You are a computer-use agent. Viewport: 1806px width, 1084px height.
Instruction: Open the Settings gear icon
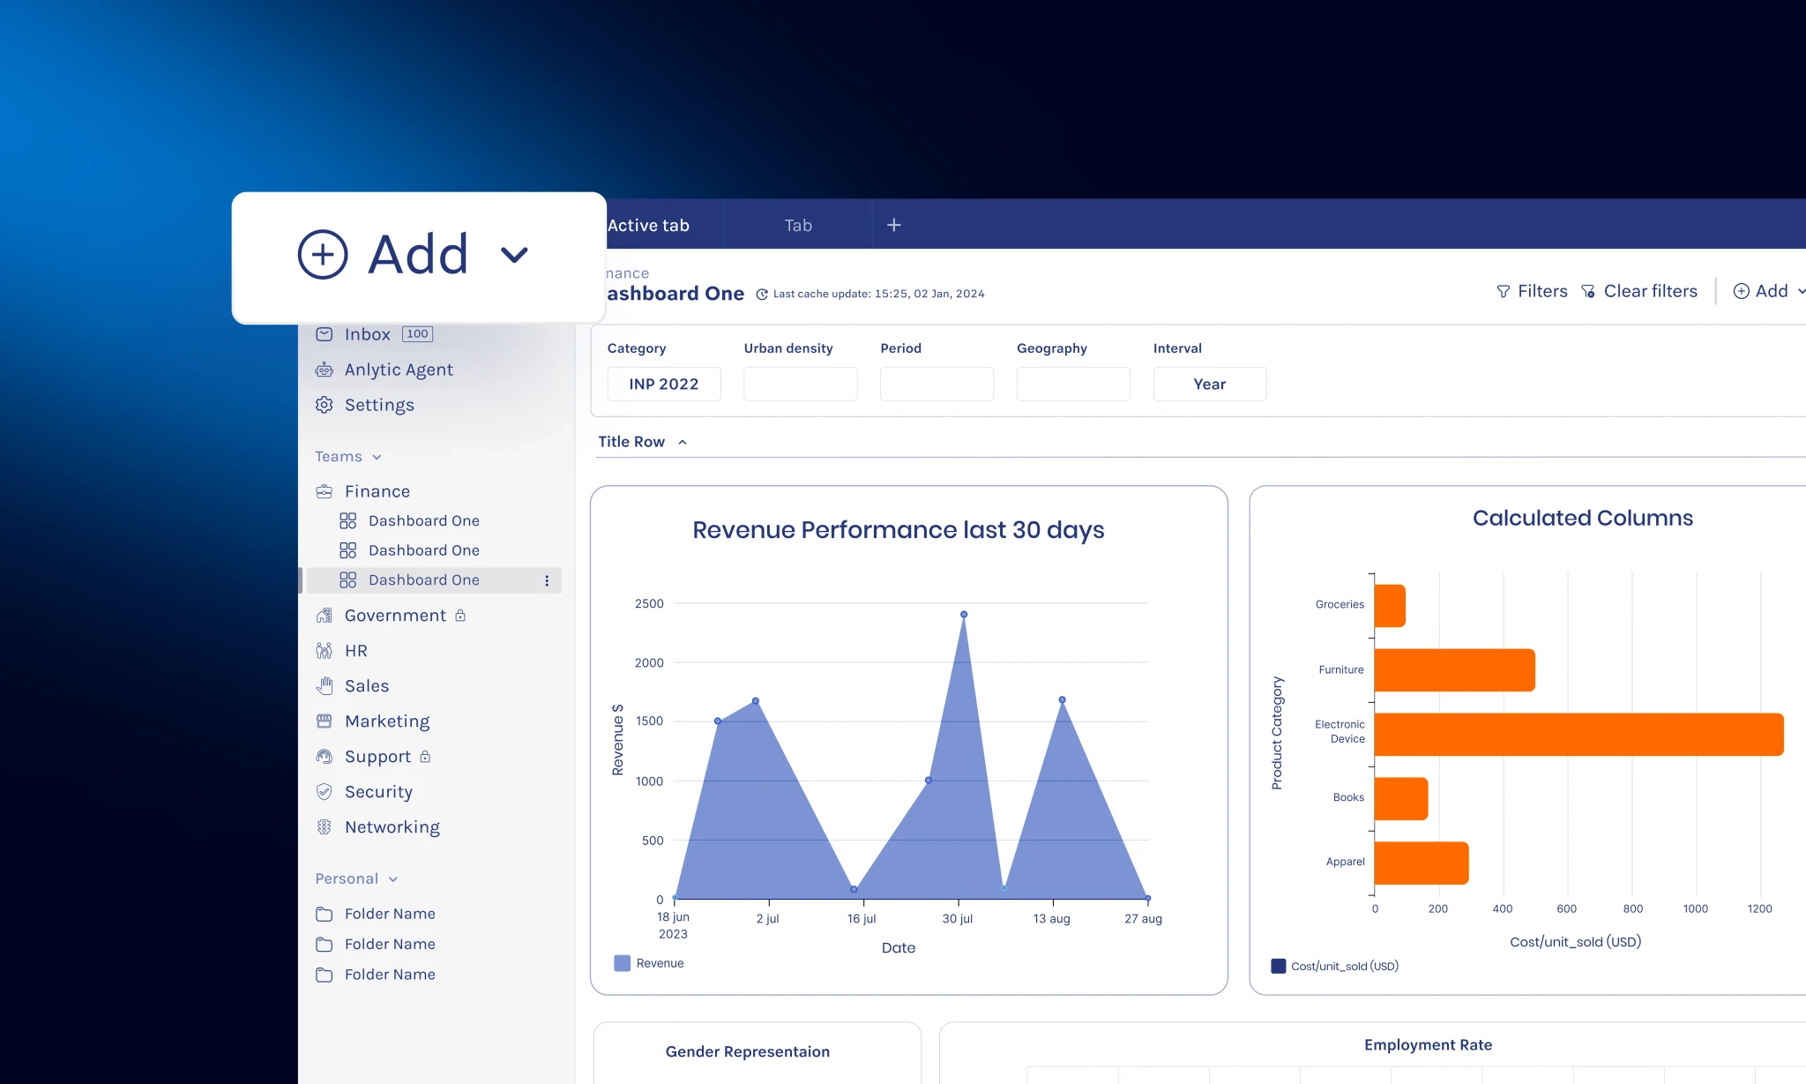click(325, 405)
